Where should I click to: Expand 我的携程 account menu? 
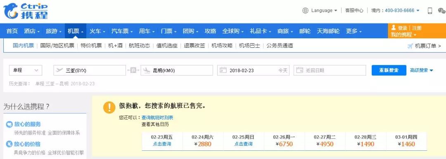(403, 35)
